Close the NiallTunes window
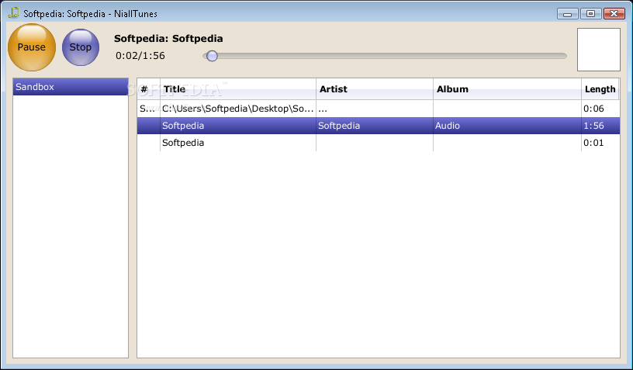The height and width of the screenshot is (370, 633). click(614, 14)
